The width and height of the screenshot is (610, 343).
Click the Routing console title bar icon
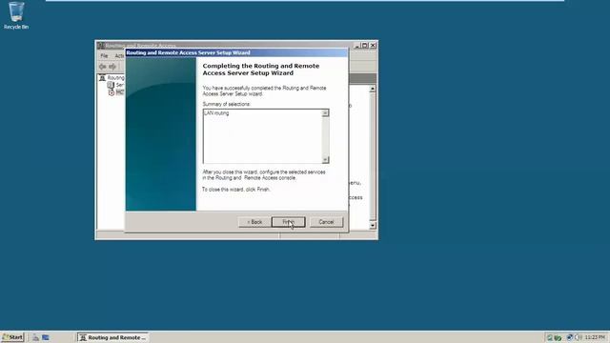102,46
